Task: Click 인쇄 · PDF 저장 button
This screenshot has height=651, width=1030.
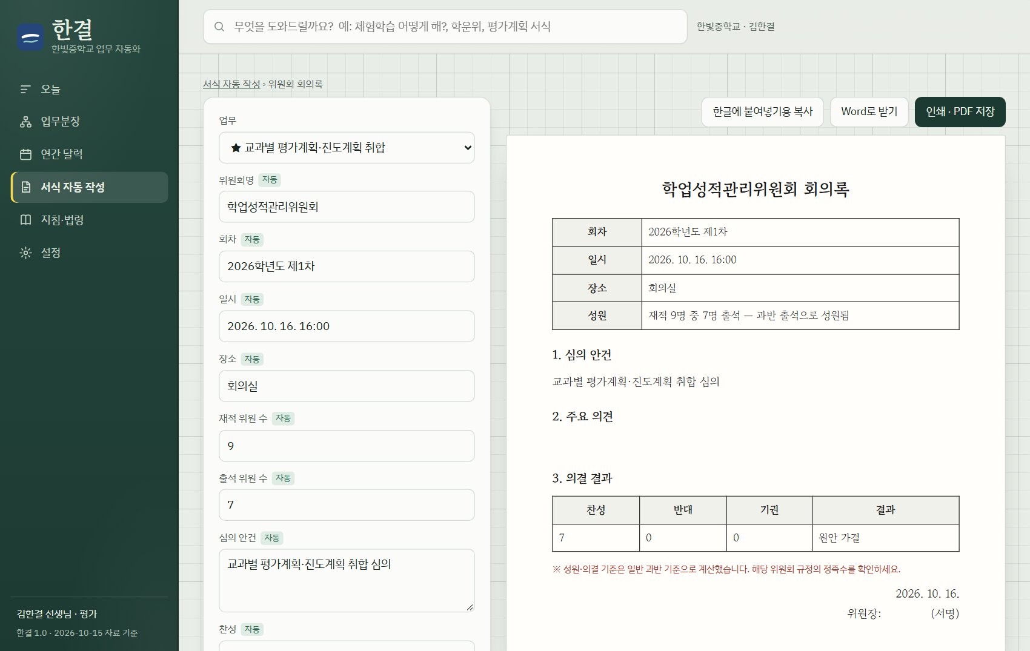Action: (x=960, y=112)
